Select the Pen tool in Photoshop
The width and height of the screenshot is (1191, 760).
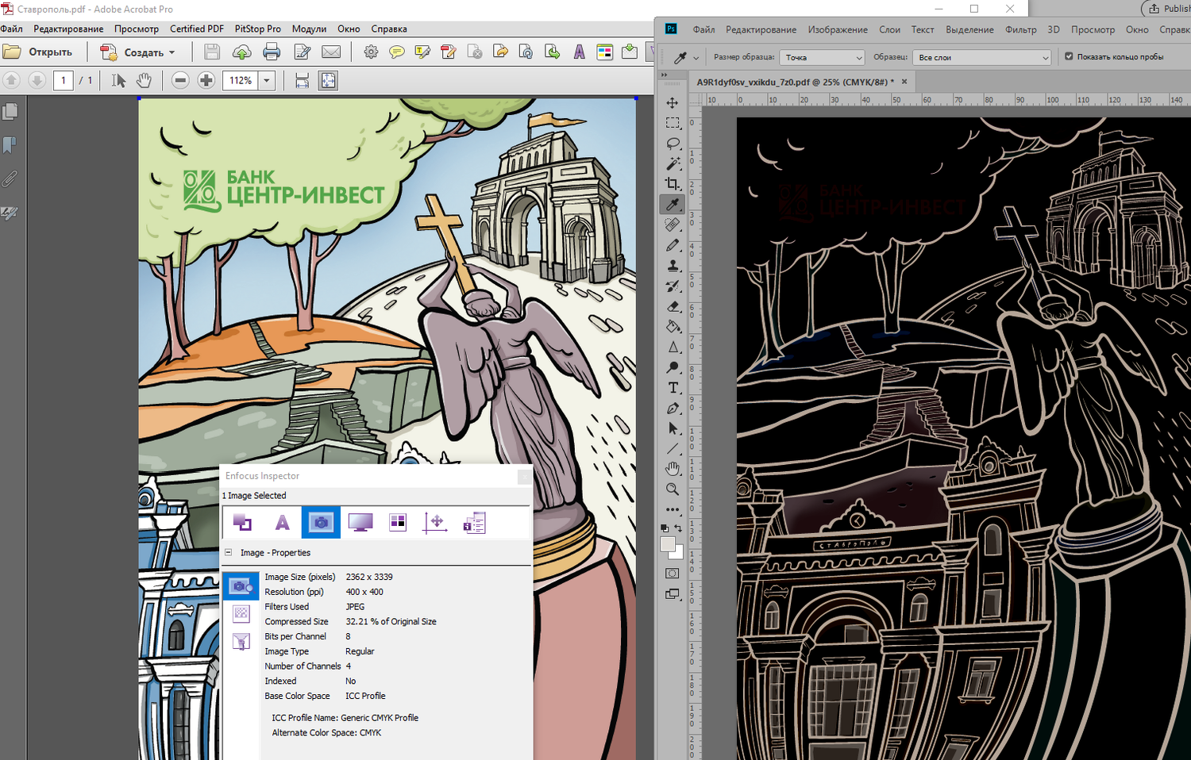(673, 408)
